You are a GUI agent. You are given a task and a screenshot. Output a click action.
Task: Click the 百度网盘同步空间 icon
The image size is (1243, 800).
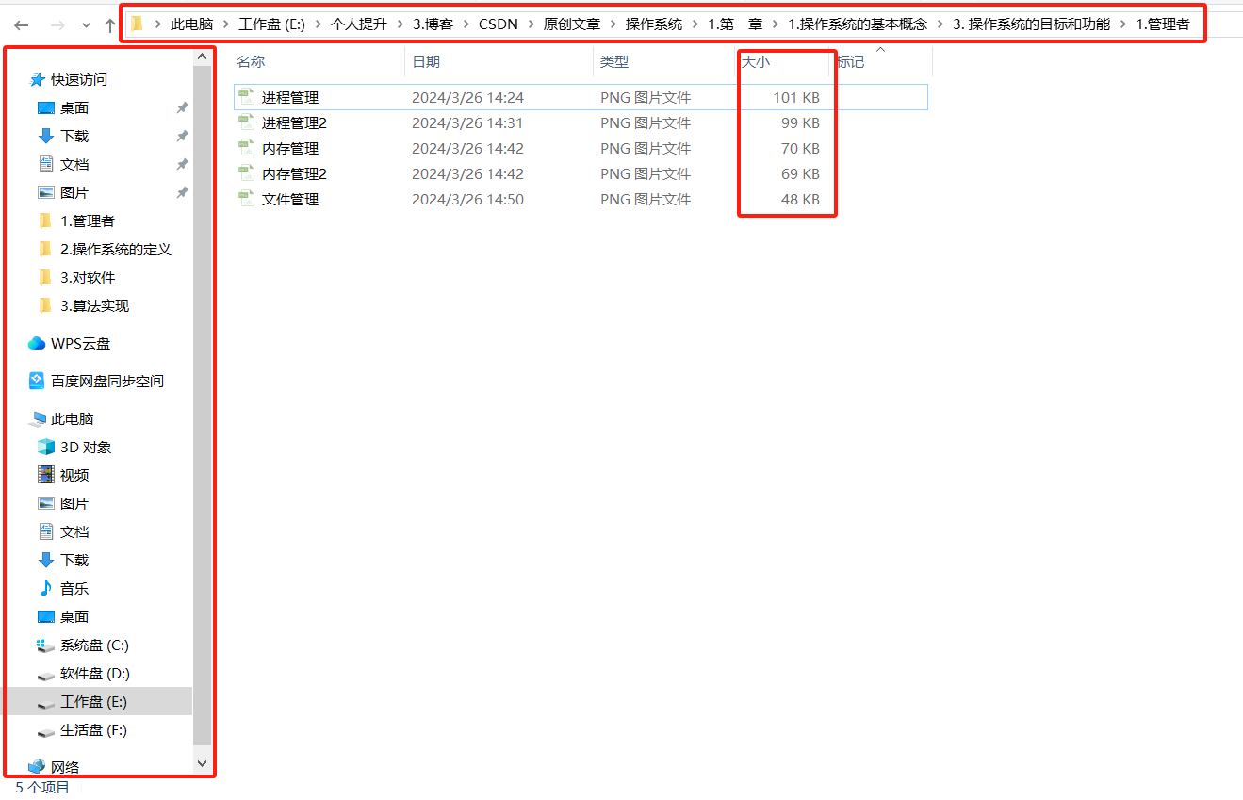pos(37,381)
